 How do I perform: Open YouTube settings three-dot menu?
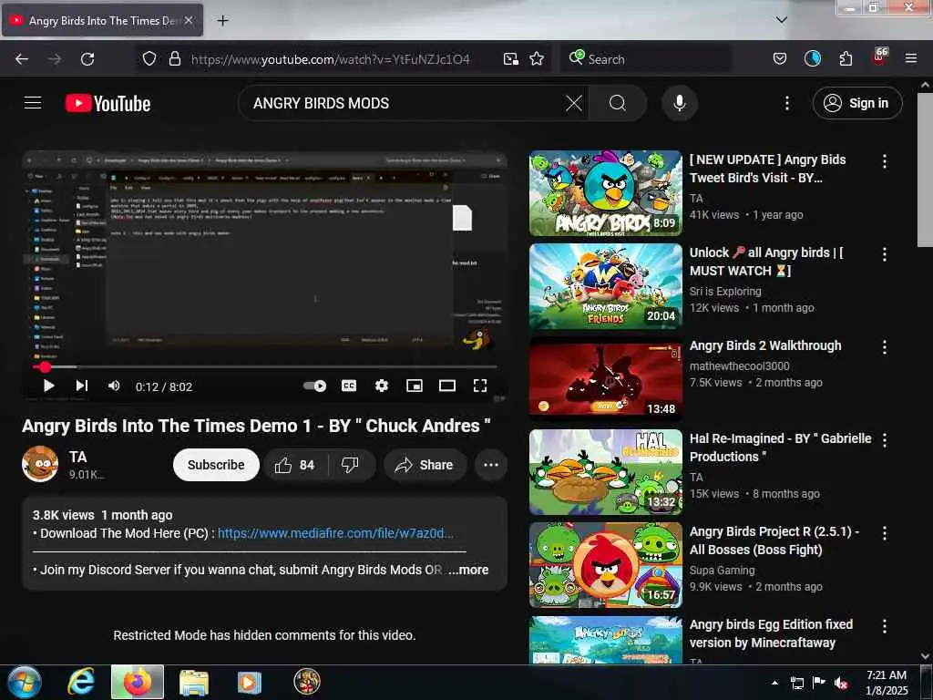coord(786,103)
